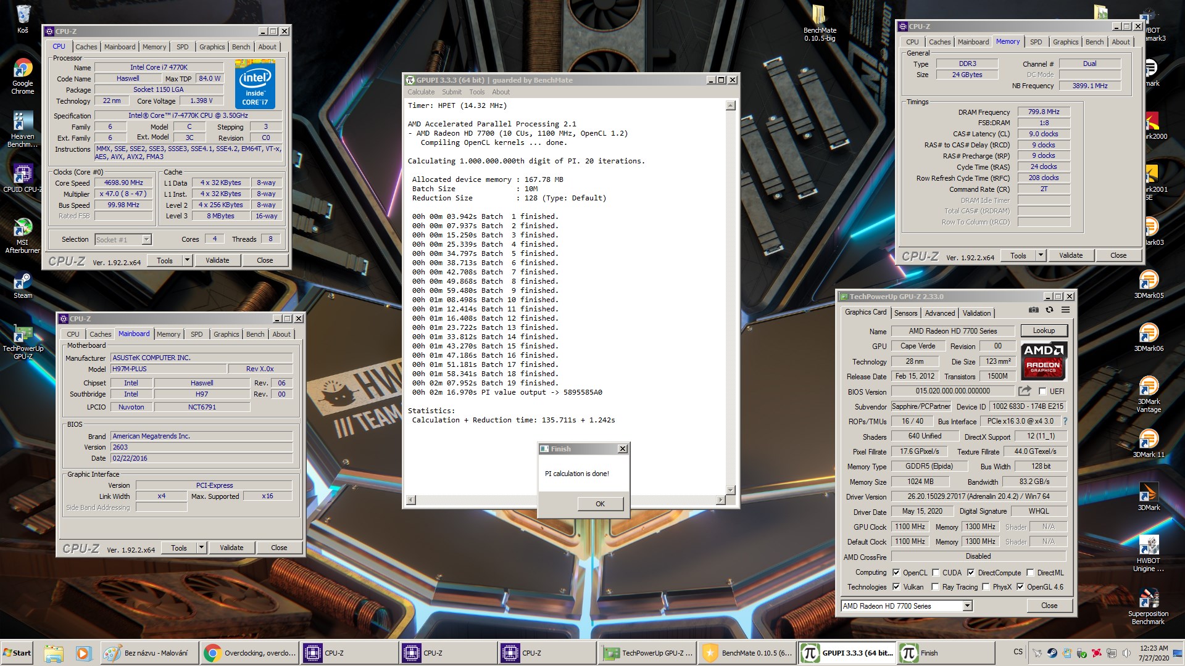
Task: Click GPUPI vertical scrollbar up arrow
Action: coord(731,105)
